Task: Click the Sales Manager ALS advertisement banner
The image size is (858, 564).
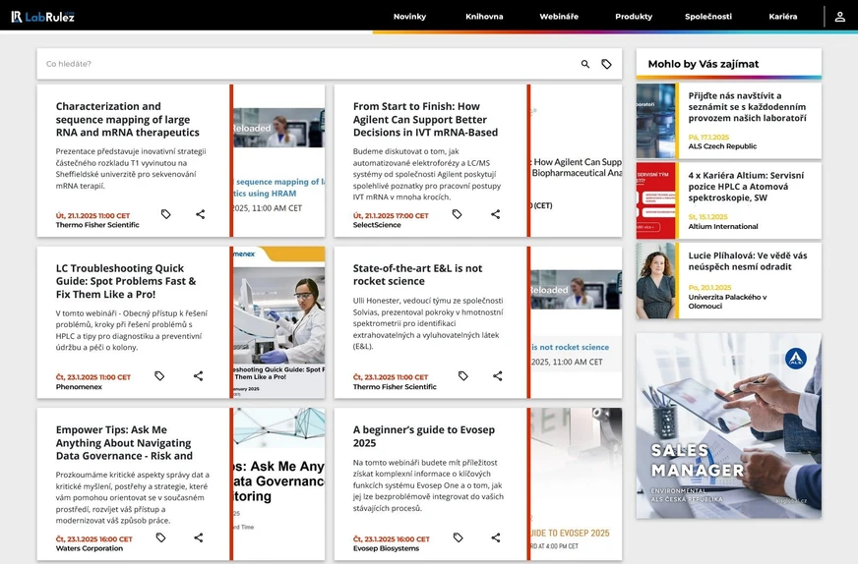Action: tap(728, 425)
